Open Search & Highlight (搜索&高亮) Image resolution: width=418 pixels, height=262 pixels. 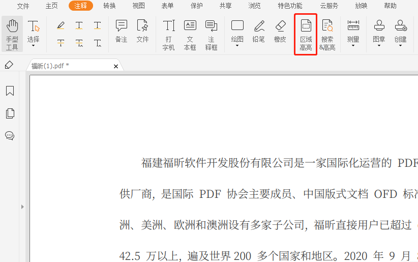pos(327,34)
